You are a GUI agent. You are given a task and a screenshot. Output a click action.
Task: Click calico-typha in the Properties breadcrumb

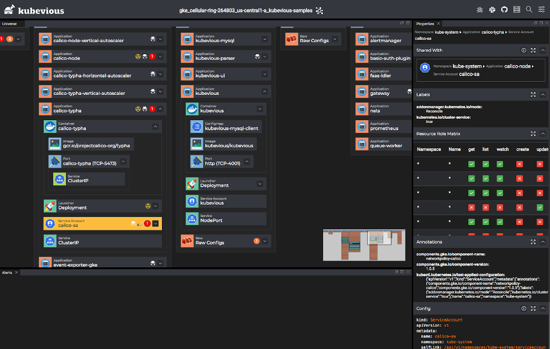tap(493, 32)
